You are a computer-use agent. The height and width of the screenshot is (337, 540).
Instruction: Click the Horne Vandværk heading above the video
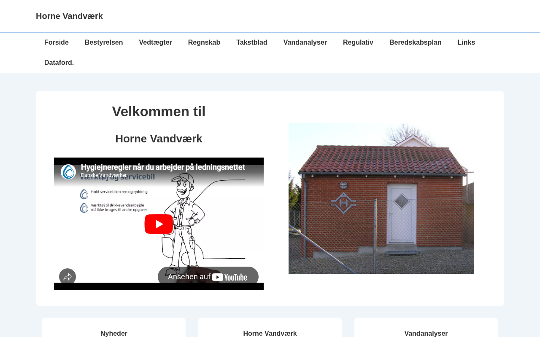pyautogui.click(x=159, y=139)
